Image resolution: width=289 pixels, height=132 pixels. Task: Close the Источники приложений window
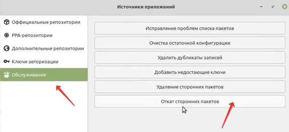click(285, 7)
